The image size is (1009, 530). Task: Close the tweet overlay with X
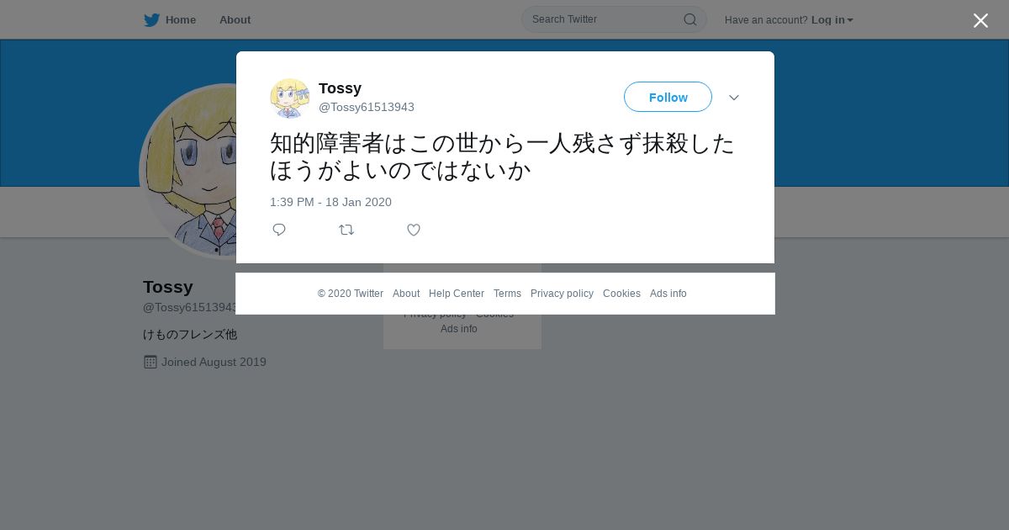[x=980, y=20]
